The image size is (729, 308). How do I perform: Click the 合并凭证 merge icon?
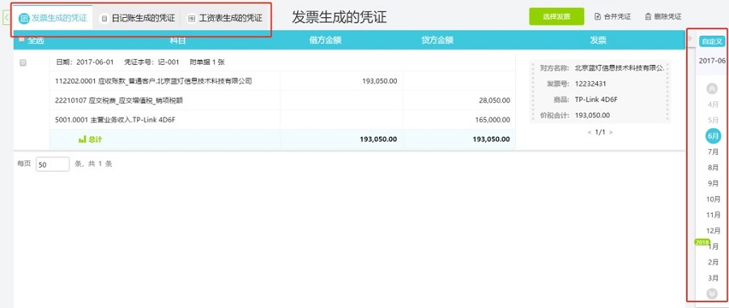(x=598, y=17)
